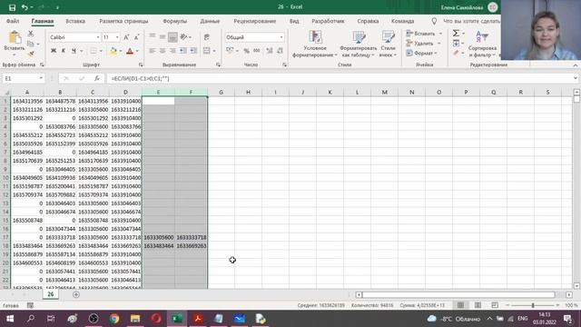Click the zoom slider handle in status bar
Viewport: 581px width, 327px height.
[533, 305]
